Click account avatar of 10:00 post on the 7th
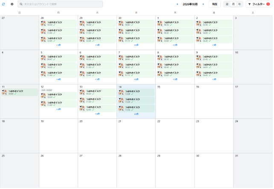Viewport: 274px width, 189px height. [x=121, y=58]
